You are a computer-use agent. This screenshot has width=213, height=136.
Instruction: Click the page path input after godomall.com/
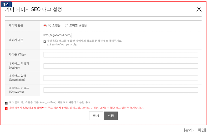[95, 35]
